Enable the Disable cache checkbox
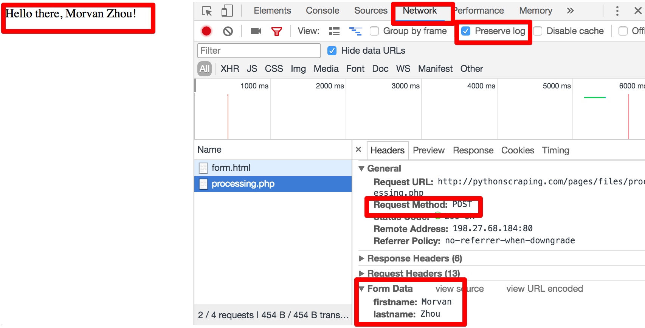Viewport: 645px width, 328px height. [538, 31]
